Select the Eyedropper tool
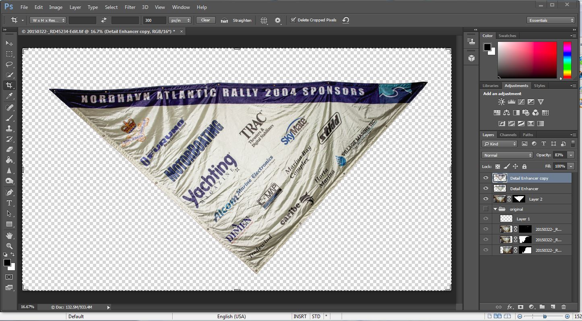Viewport: 582px width, 321px height. (9, 96)
